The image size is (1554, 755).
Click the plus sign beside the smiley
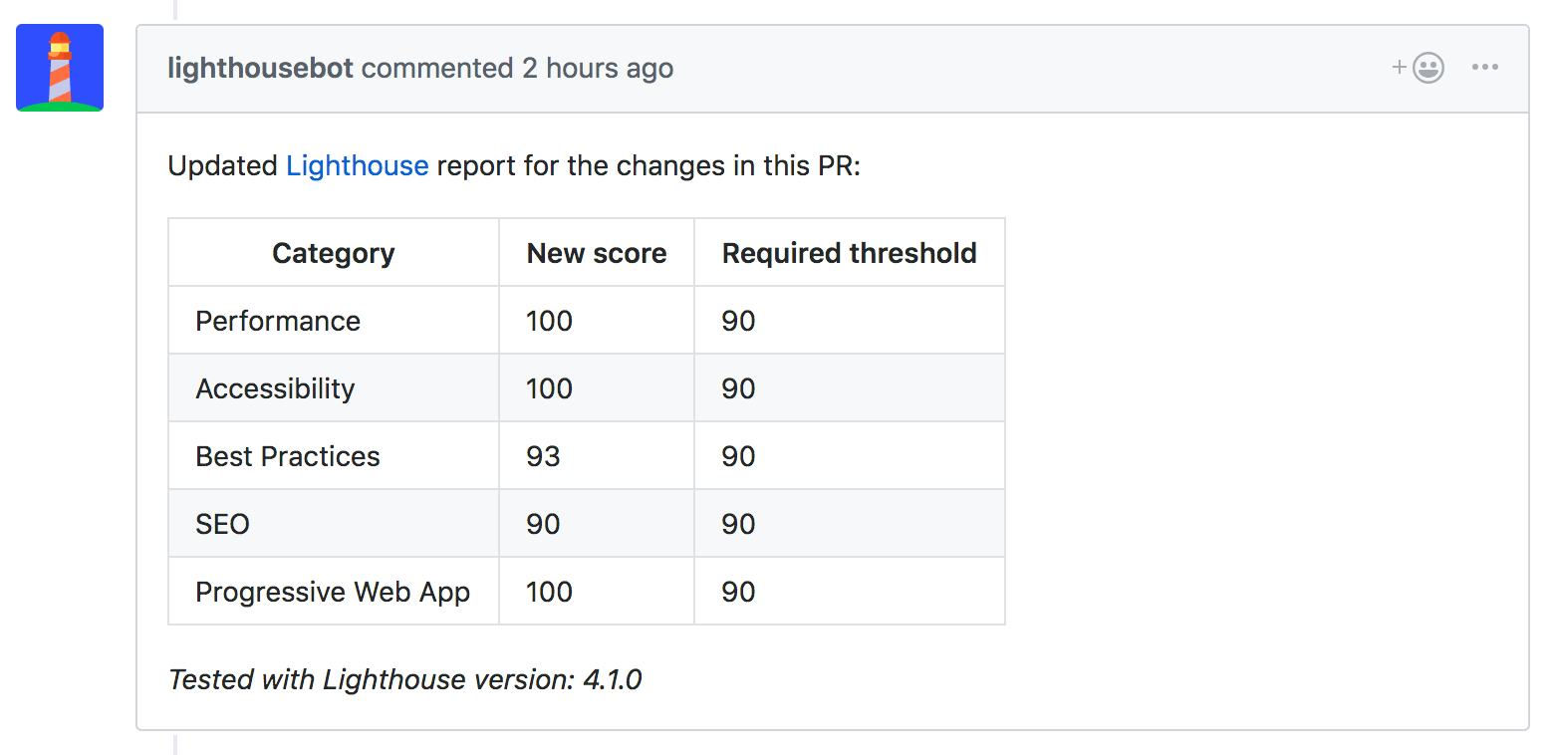point(1400,67)
